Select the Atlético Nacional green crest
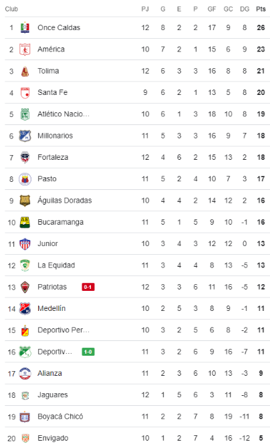 click(25, 114)
